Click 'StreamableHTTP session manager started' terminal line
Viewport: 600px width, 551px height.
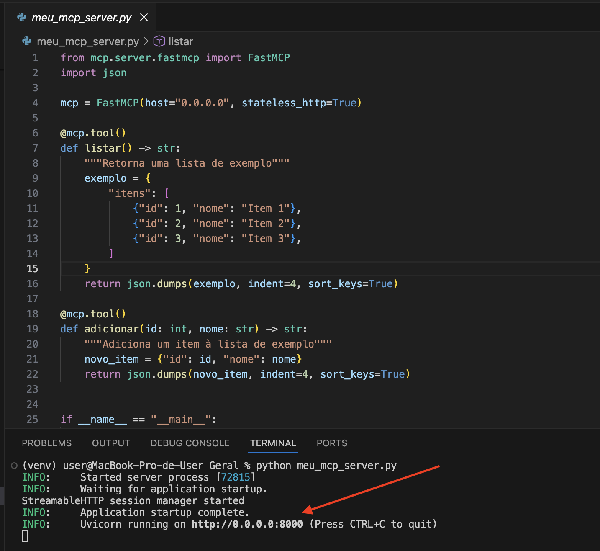point(133,501)
